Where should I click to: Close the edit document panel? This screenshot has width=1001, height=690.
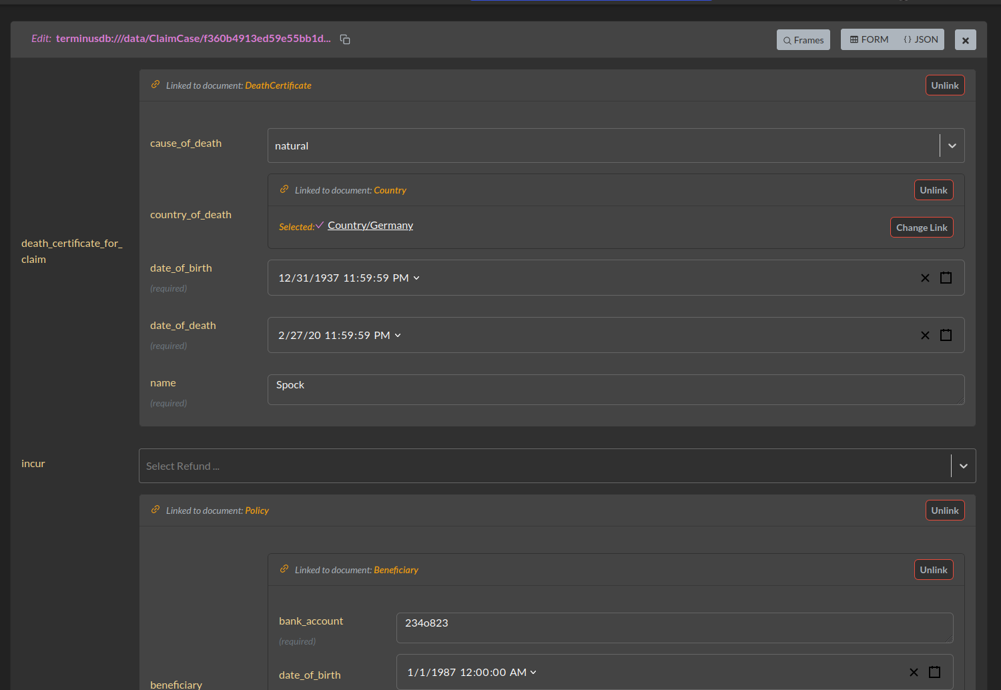point(965,40)
